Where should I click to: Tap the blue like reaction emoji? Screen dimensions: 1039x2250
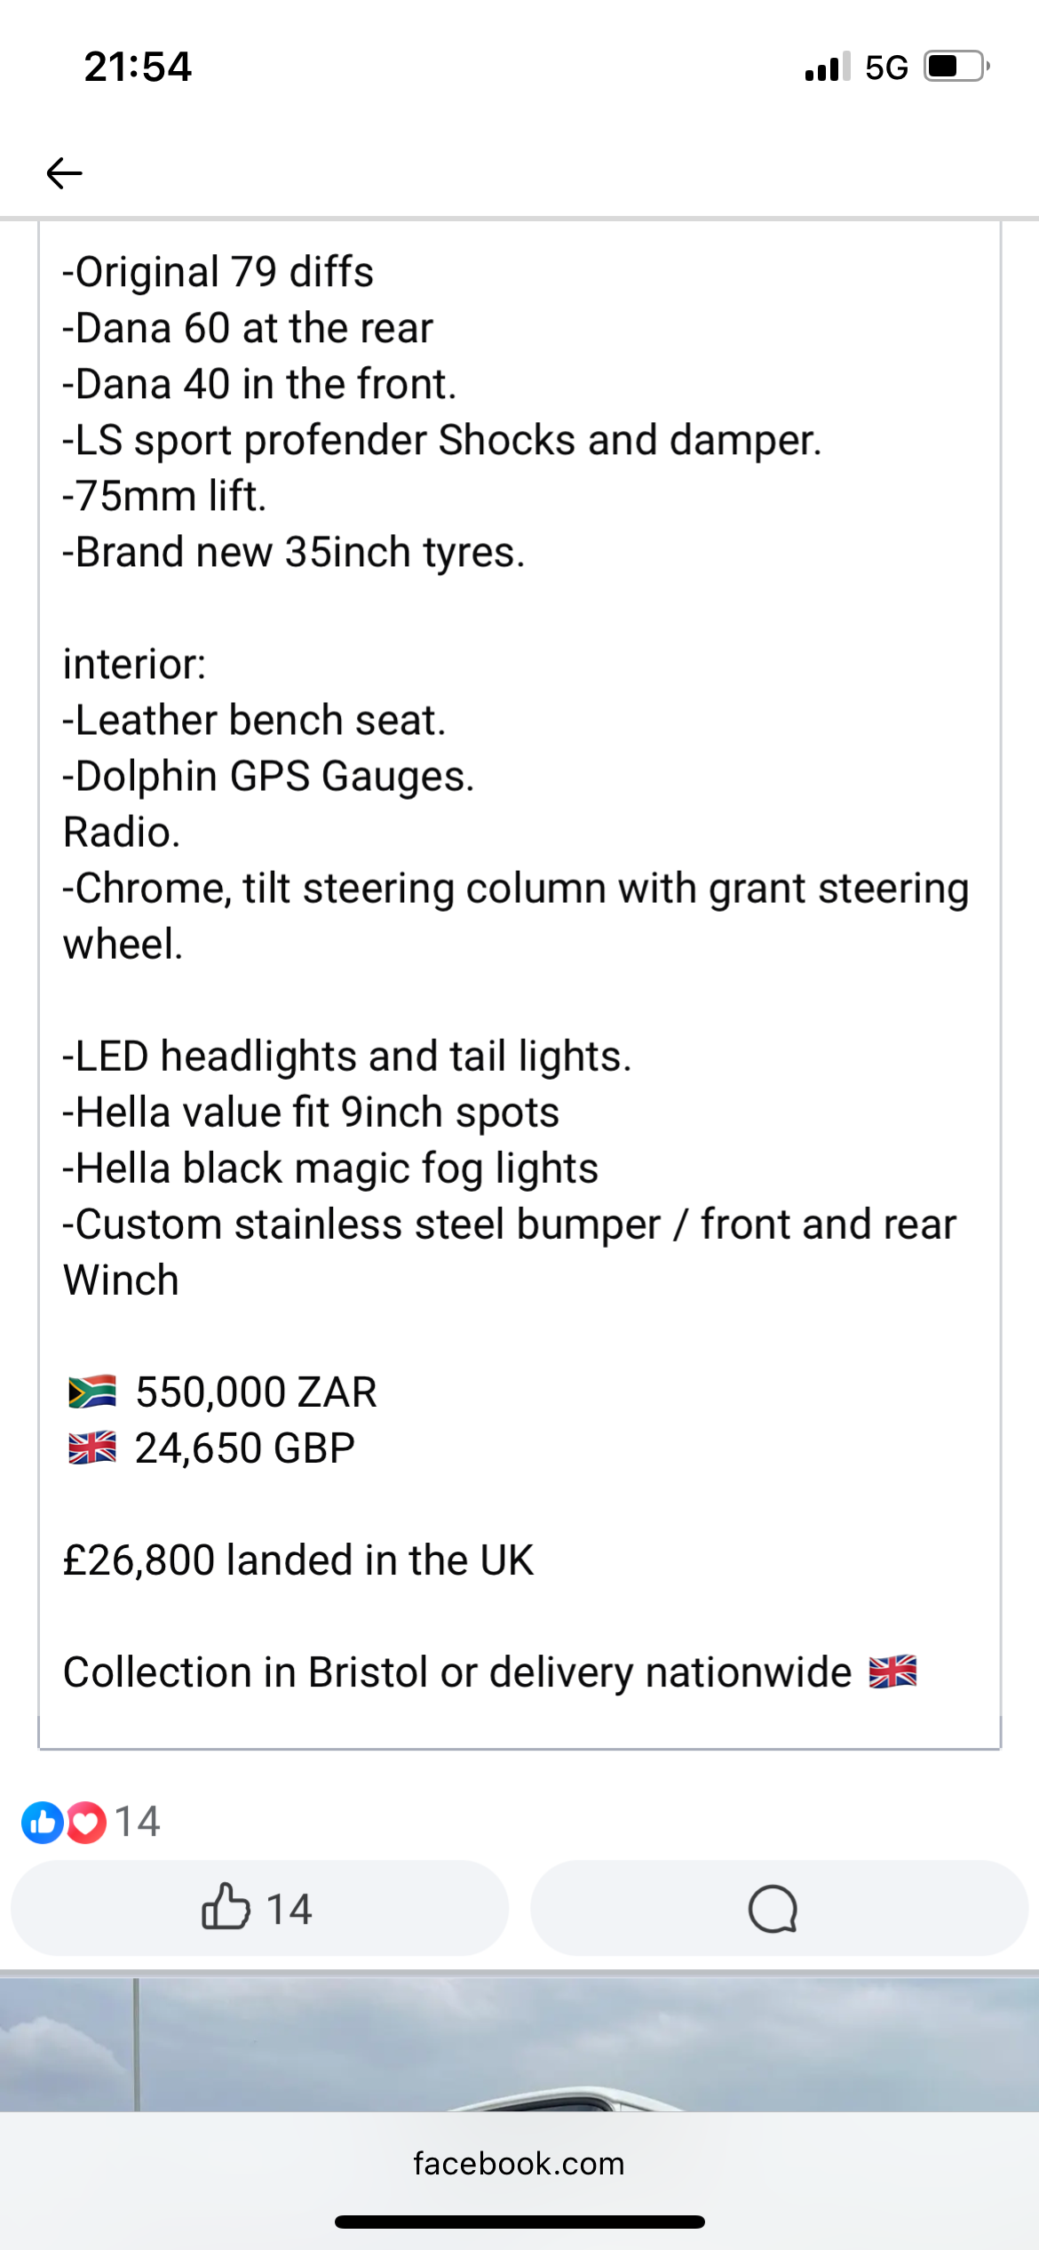42,1823
